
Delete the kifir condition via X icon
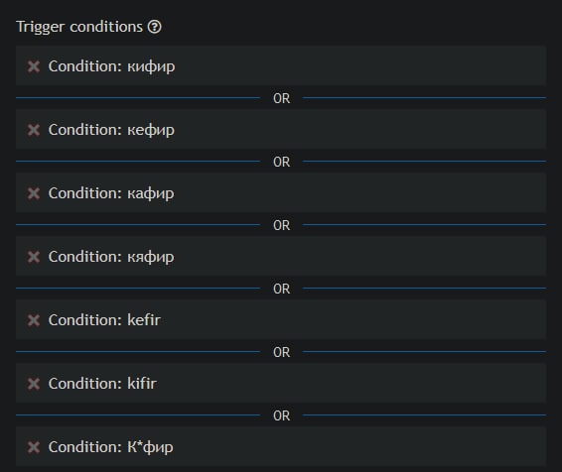point(34,384)
